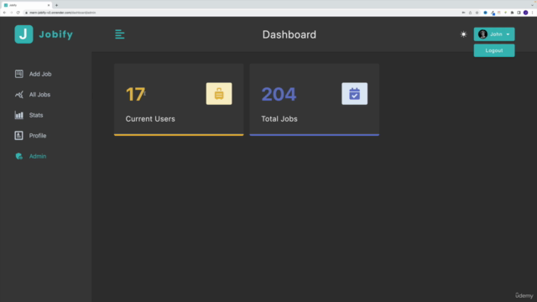The image size is (537, 302).
Task: Click the 17 current users count
Action: [x=135, y=94]
